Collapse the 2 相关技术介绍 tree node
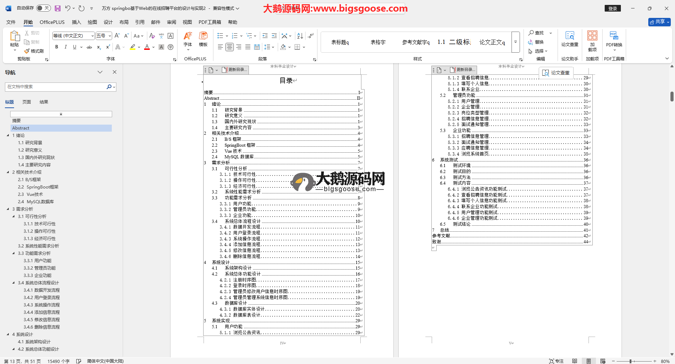Image resolution: width=675 pixels, height=364 pixels. (x=8, y=172)
